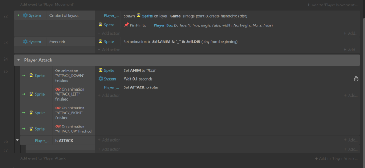Click the System gear icon beside Every tick
The width and height of the screenshot is (365, 168).
pyautogui.click(x=26, y=42)
